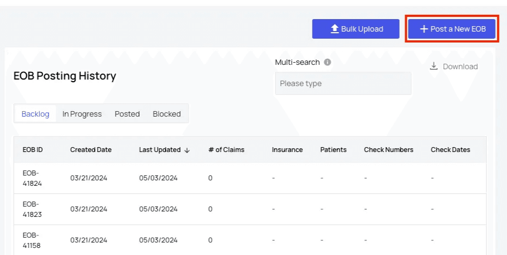Click the Multi-search info icon
The width and height of the screenshot is (507, 255).
tap(328, 62)
